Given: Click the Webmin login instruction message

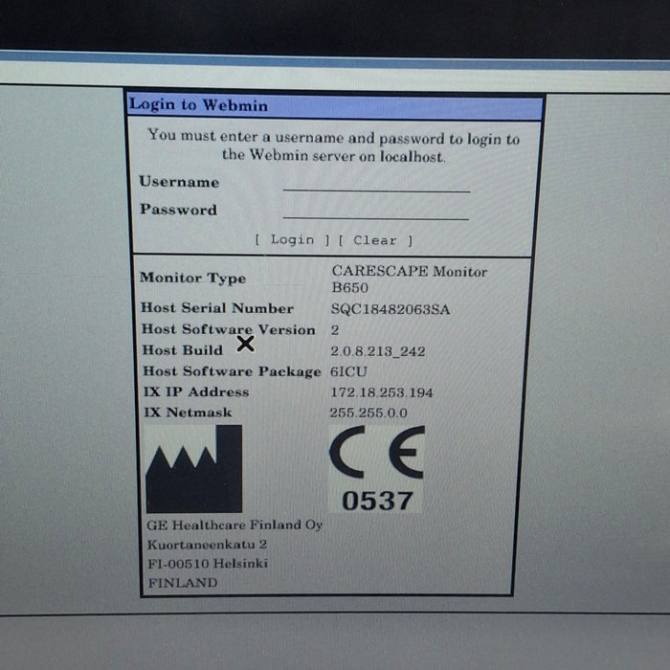Looking at the screenshot, I should [x=334, y=146].
